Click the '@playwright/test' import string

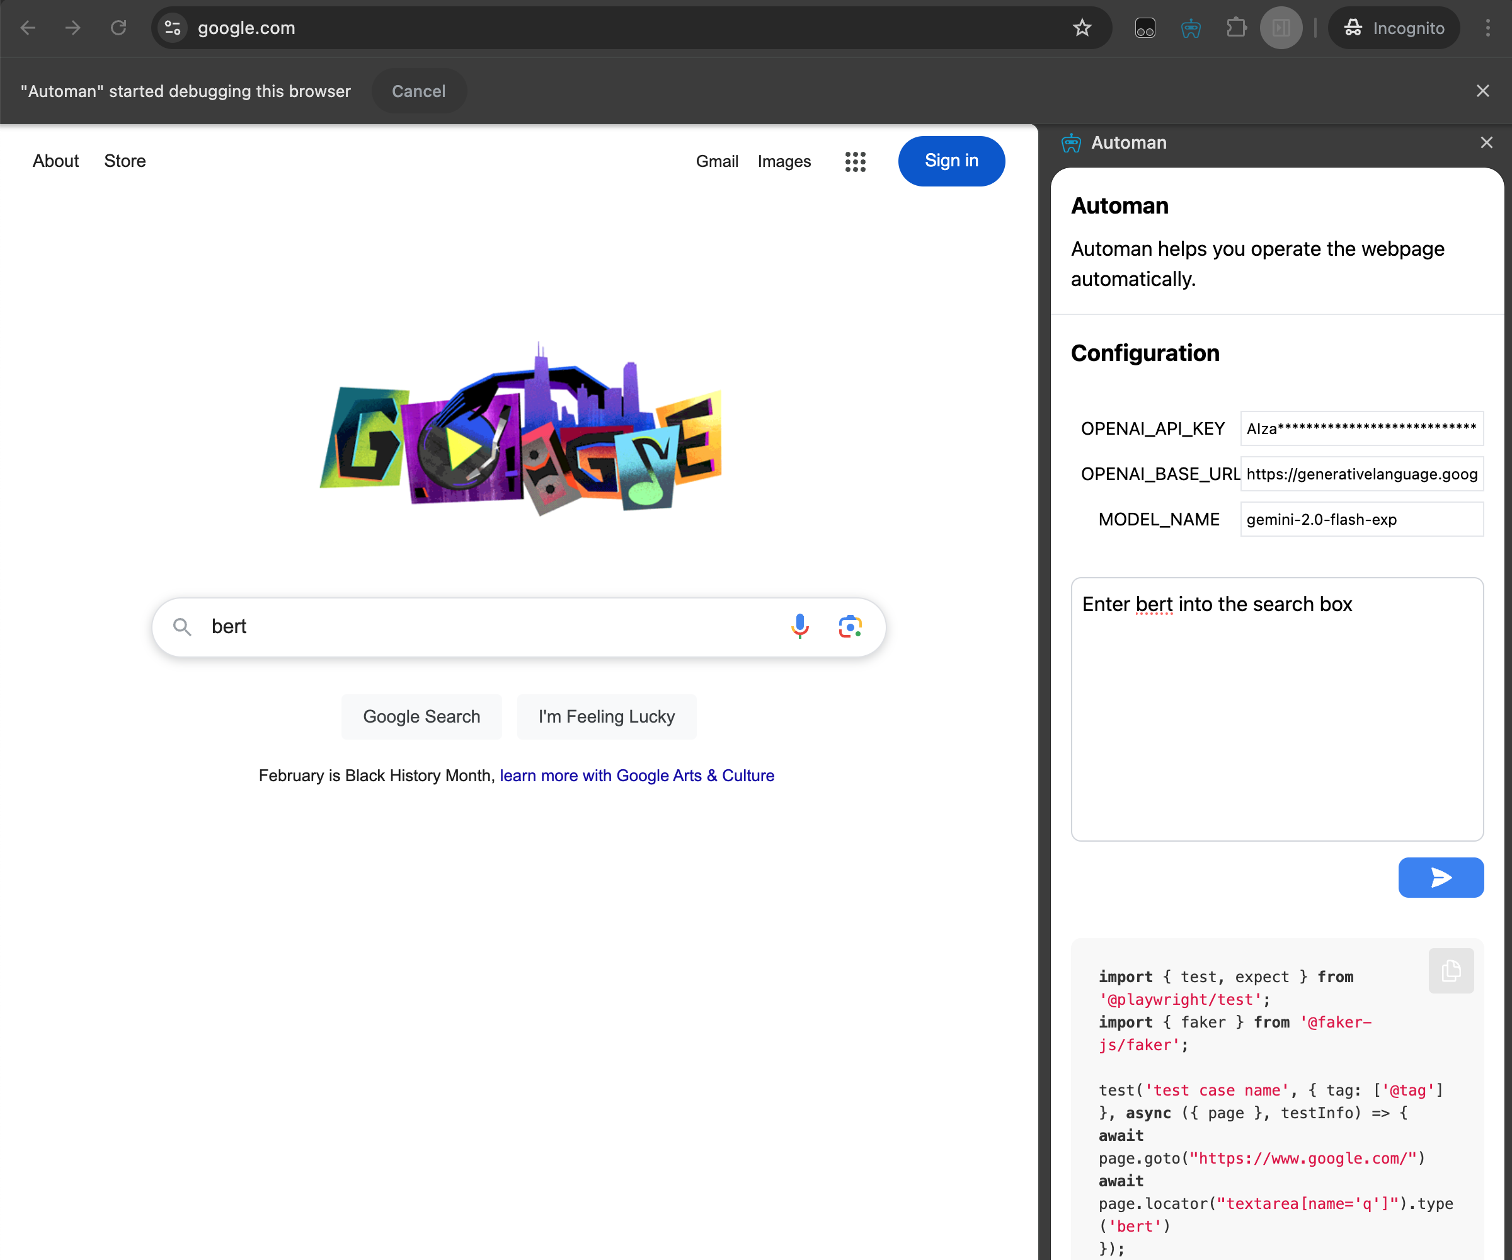point(1180,999)
